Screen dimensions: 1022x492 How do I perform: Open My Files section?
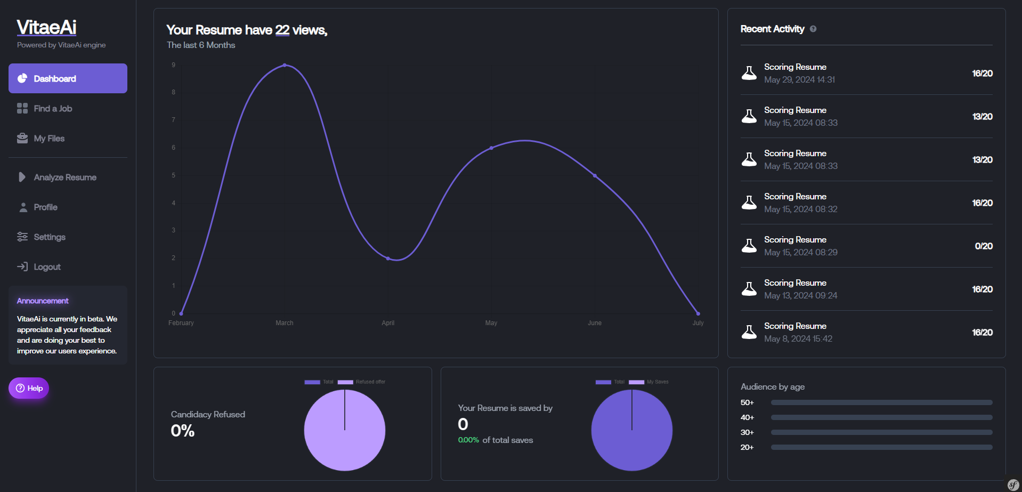pos(68,138)
